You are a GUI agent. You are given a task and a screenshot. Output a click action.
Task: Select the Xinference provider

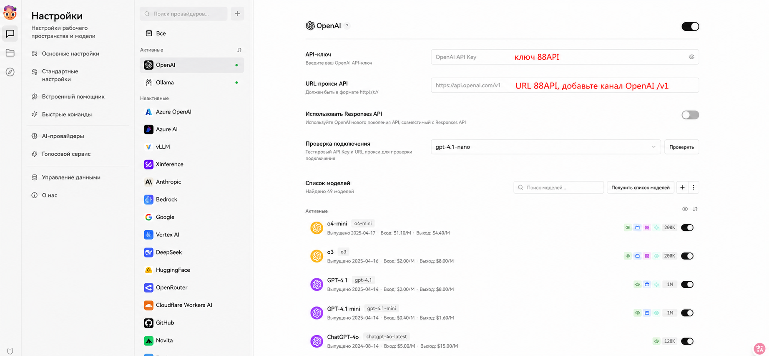pos(192,164)
